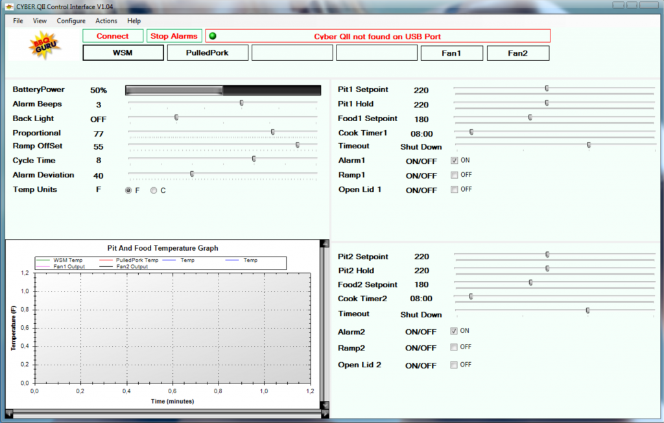Click the Ramp OffSet slider

pos(223,146)
